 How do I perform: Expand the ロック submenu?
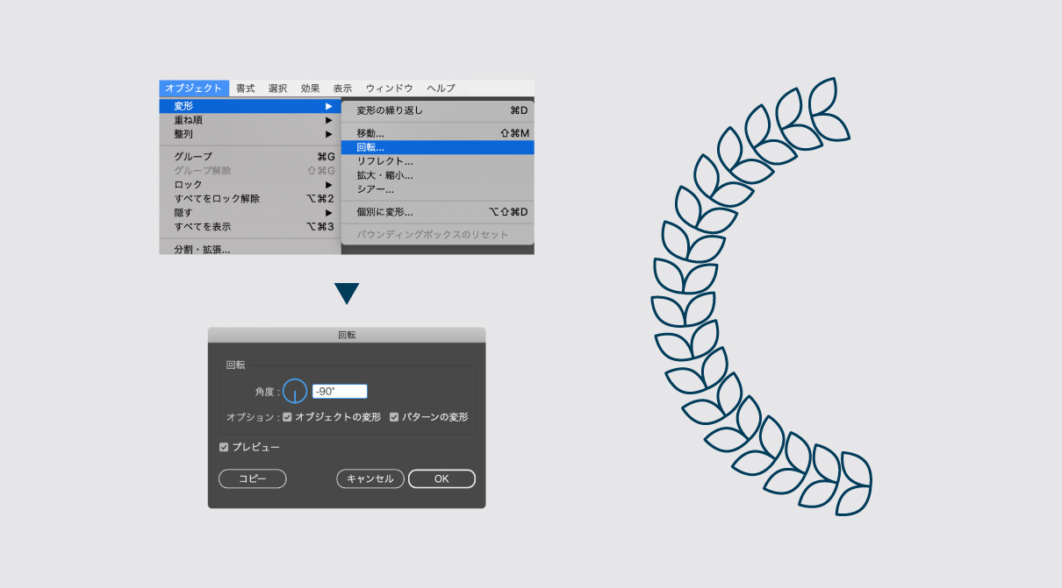tap(250, 185)
